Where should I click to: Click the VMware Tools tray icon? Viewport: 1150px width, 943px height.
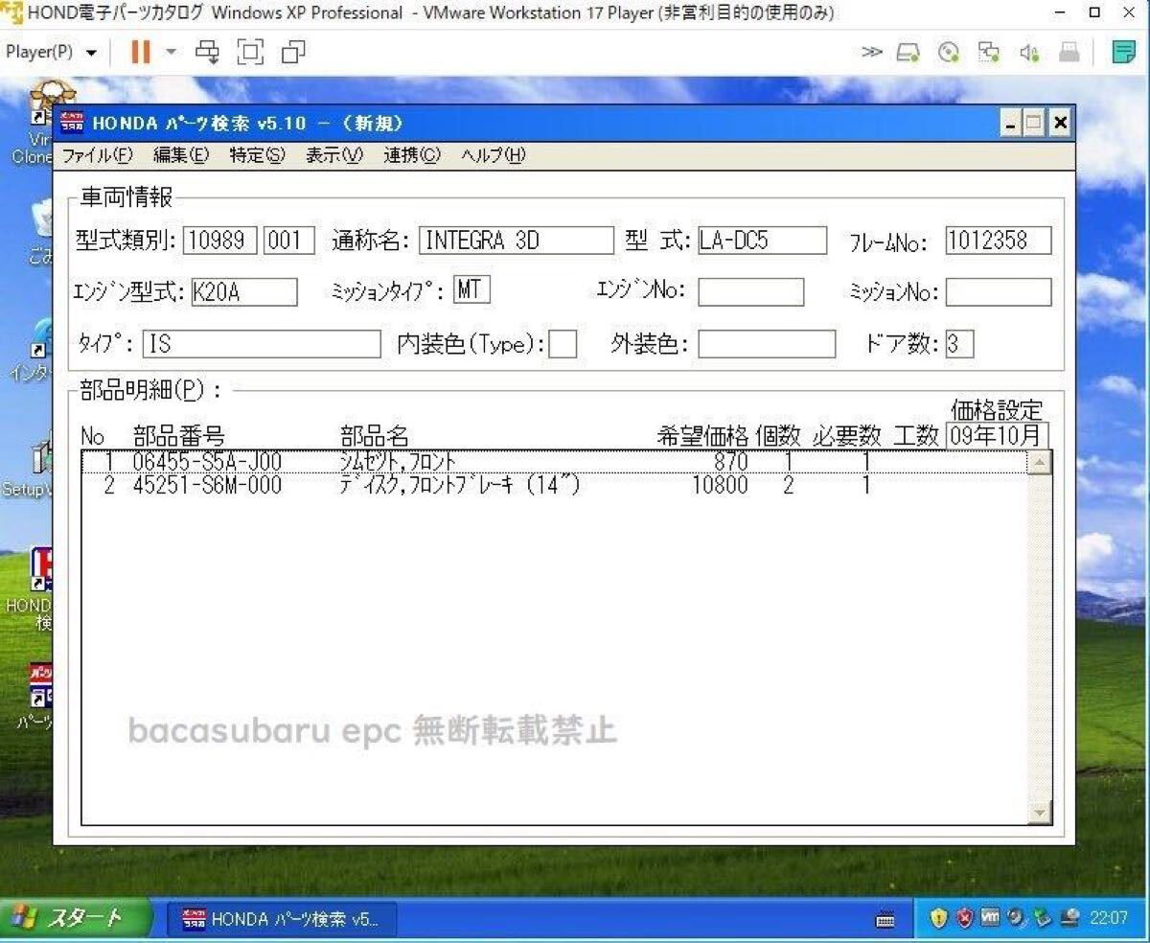pos(990,918)
